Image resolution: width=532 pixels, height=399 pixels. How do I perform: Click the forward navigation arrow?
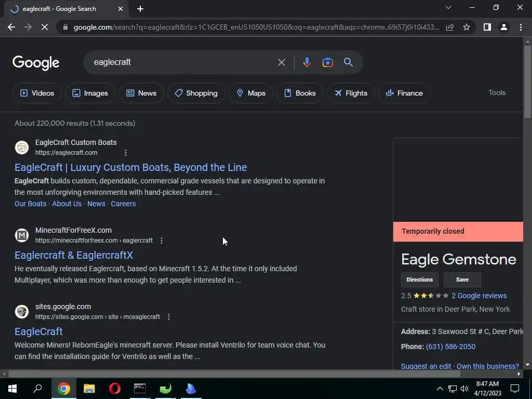click(x=28, y=27)
